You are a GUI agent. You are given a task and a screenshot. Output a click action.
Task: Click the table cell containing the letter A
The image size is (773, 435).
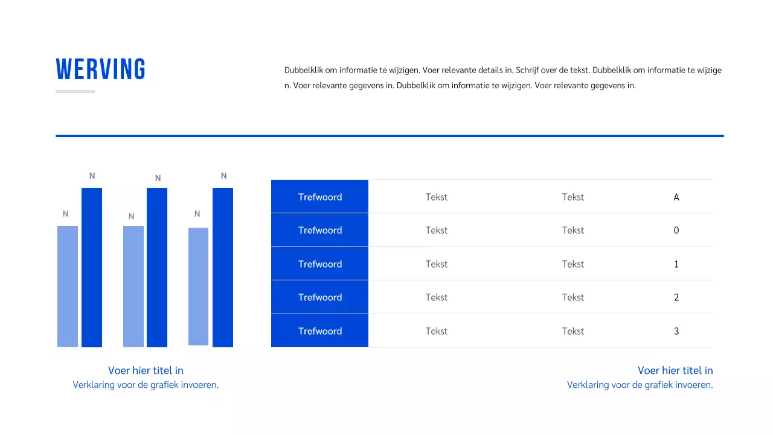[676, 197]
